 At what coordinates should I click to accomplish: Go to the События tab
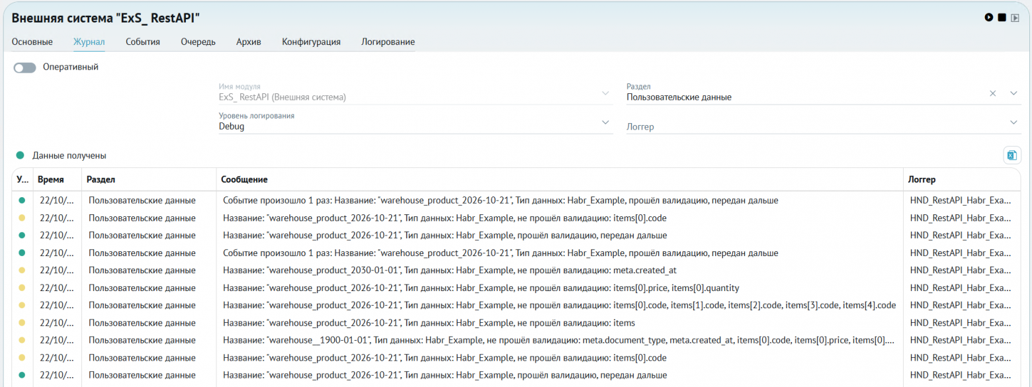[x=143, y=42]
